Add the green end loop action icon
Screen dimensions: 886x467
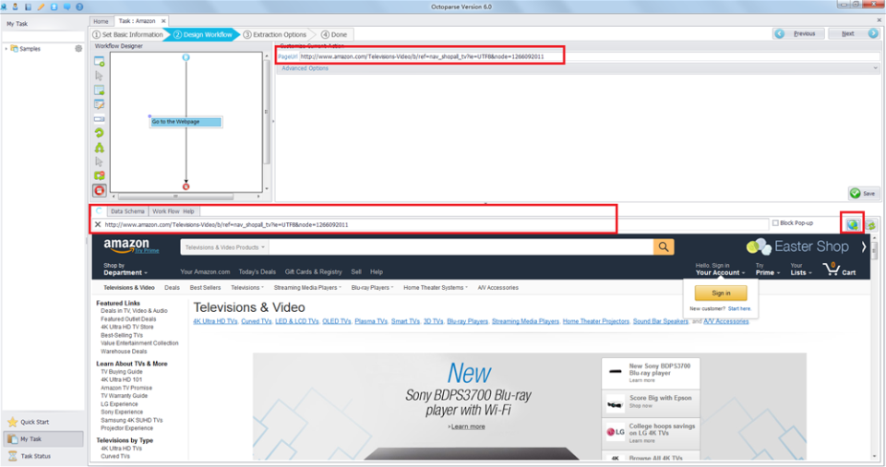point(100,176)
